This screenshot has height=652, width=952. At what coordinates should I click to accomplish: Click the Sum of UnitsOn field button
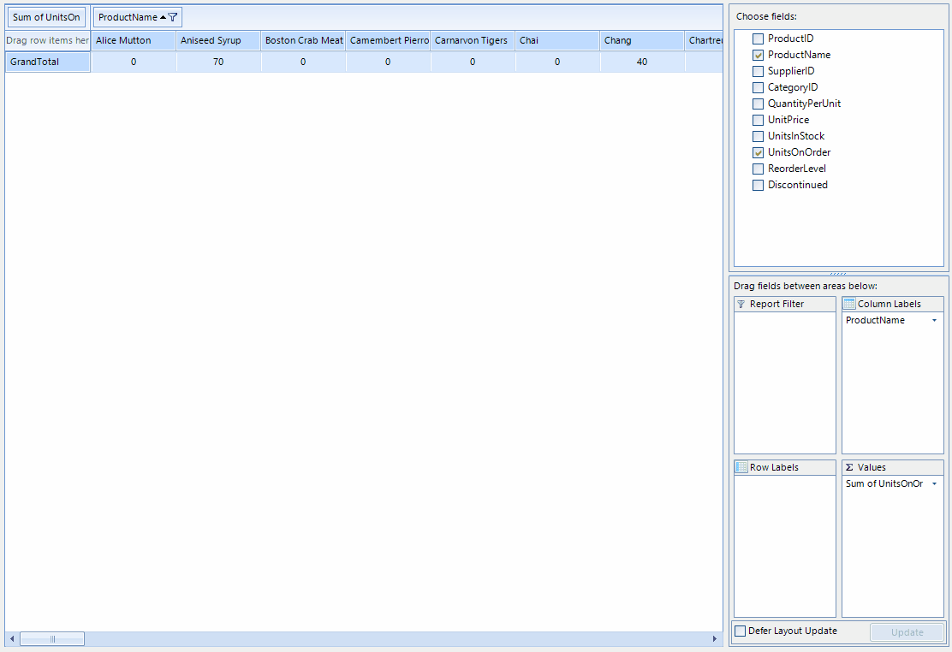(46, 17)
